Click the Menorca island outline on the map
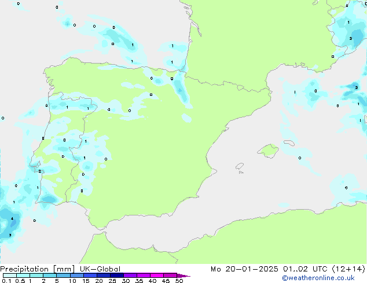The height and width of the screenshot is (283, 367). [289, 143]
